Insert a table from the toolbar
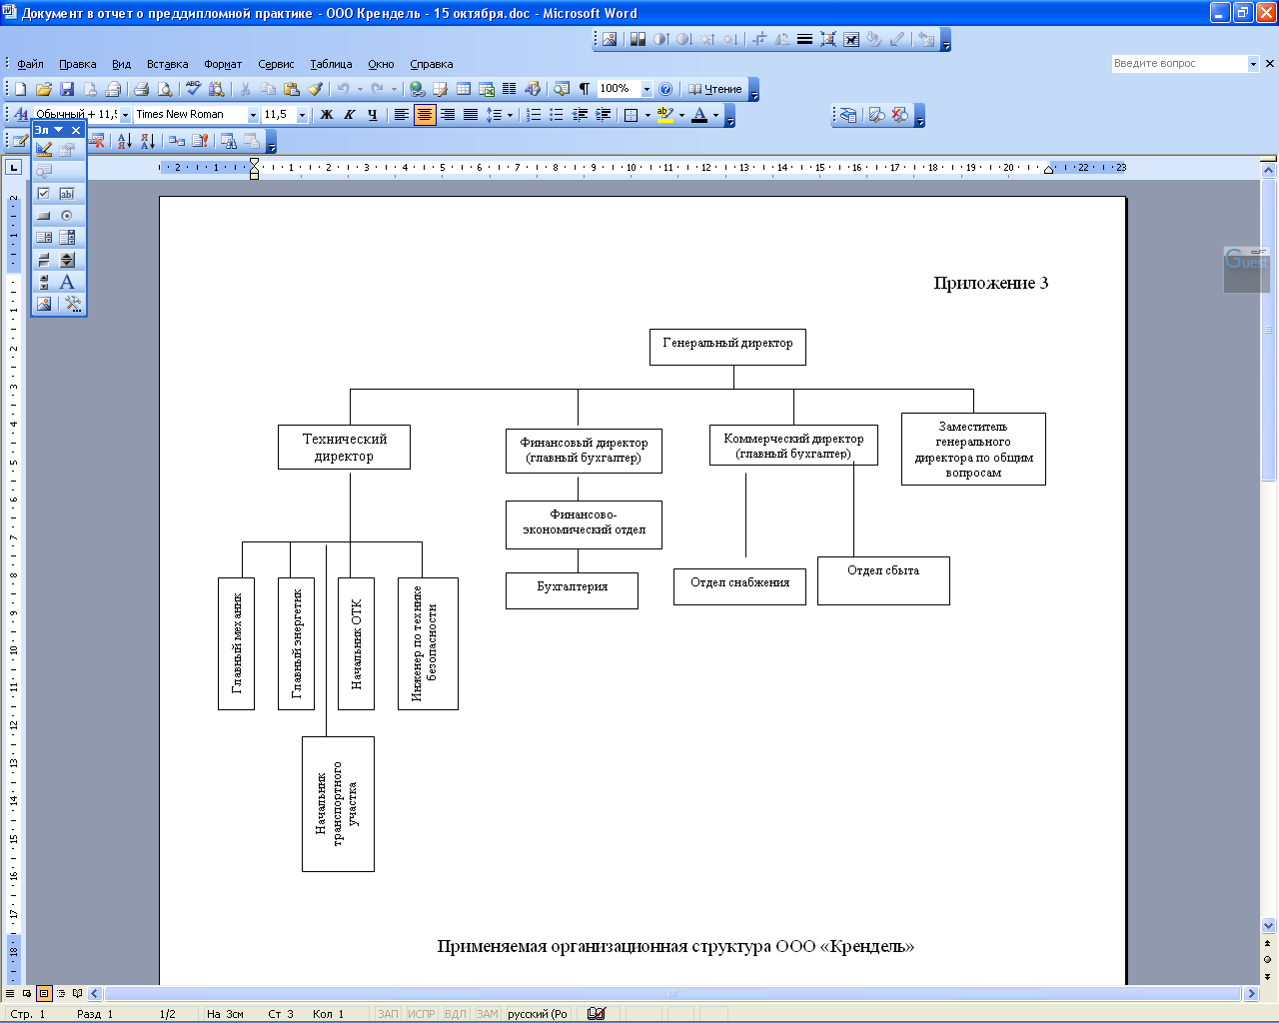Image resolution: width=1279 pixels, height=1023 pixels. 464,89
